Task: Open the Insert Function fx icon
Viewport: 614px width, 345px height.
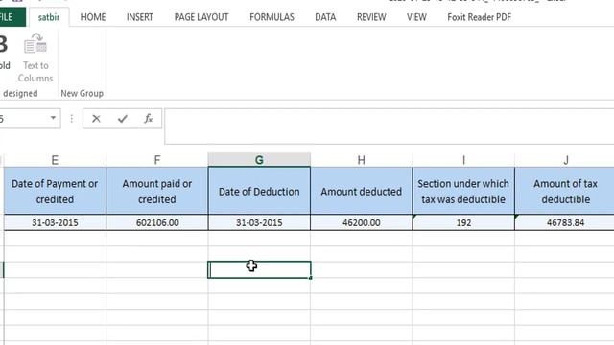Action: pos(148,119)
